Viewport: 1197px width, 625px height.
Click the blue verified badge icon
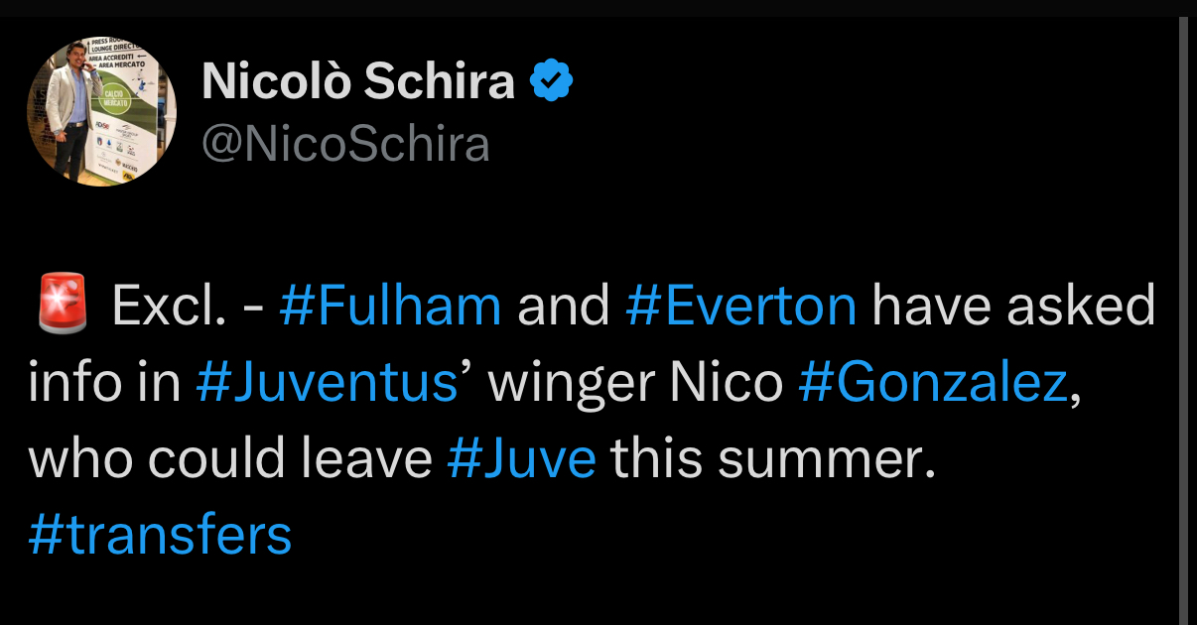pos(553,81)
